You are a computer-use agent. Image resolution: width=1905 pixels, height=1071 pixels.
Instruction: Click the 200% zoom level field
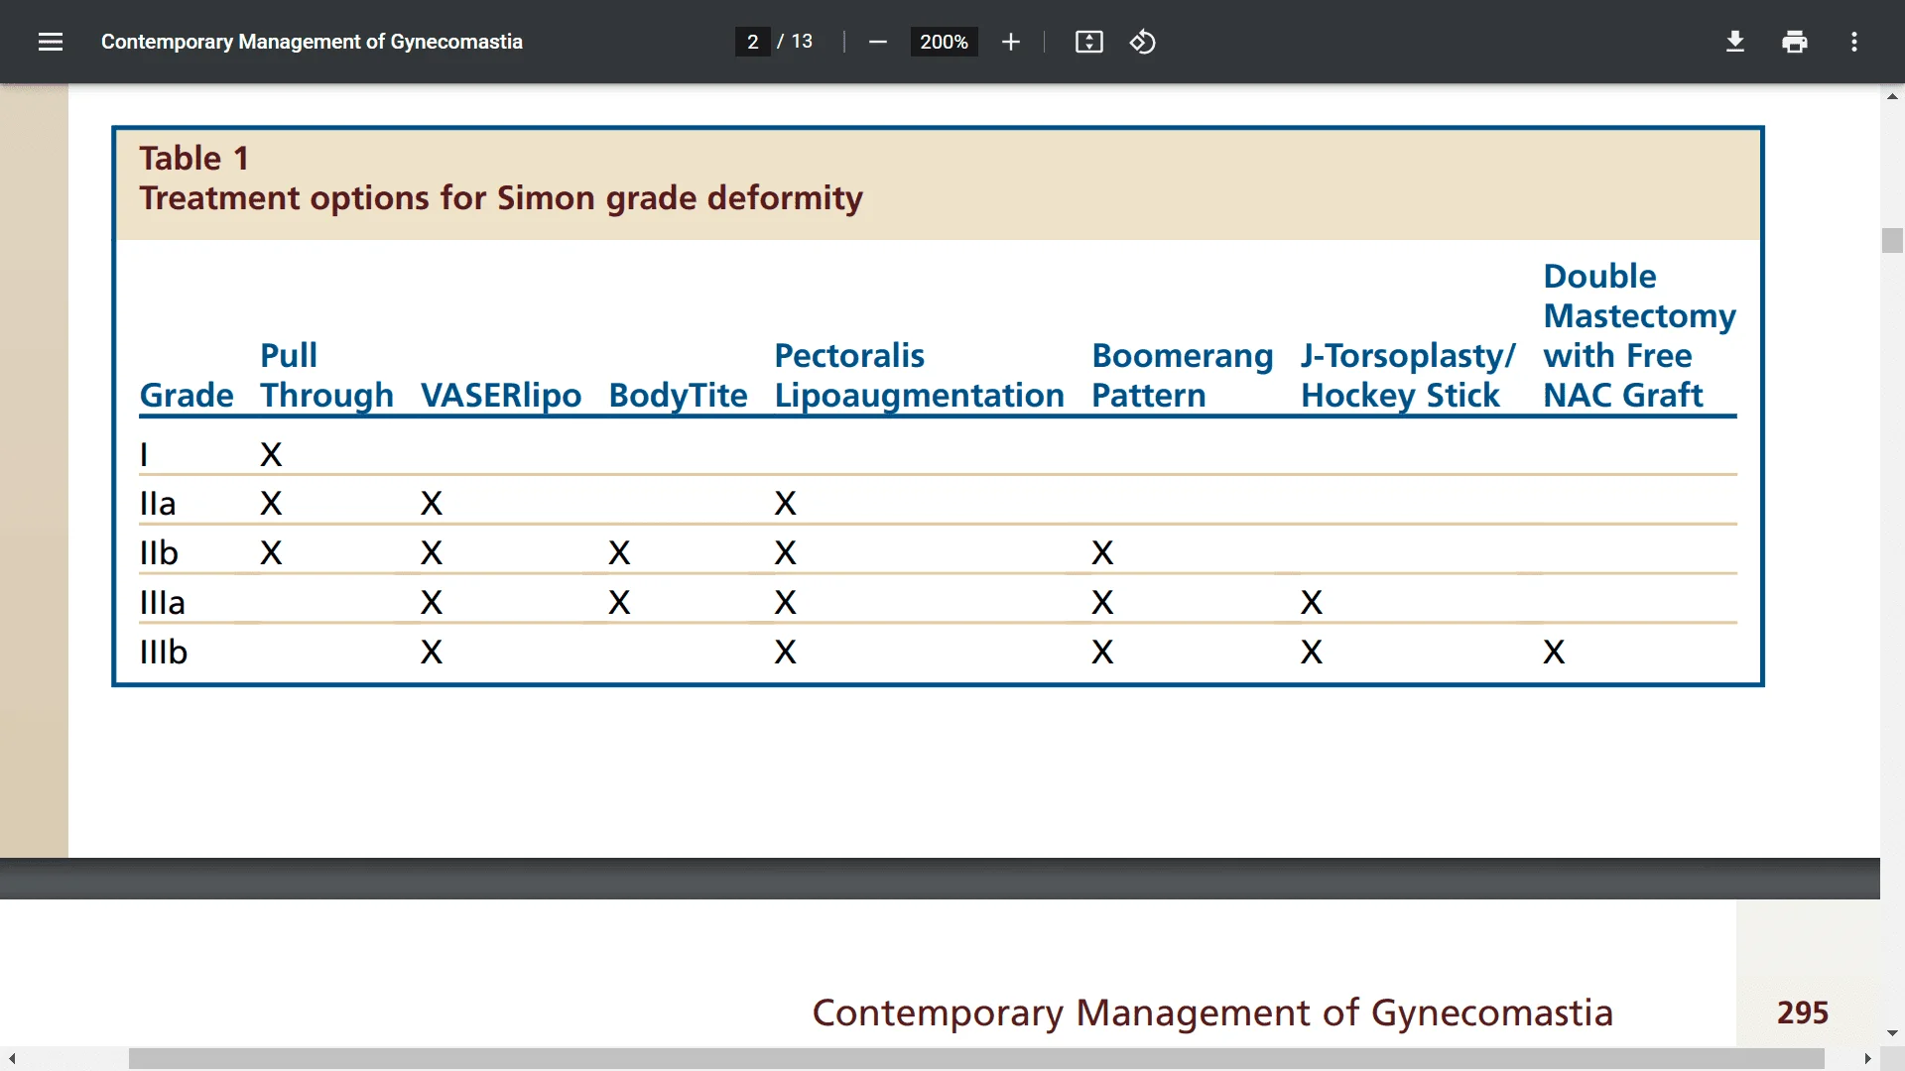944,42
